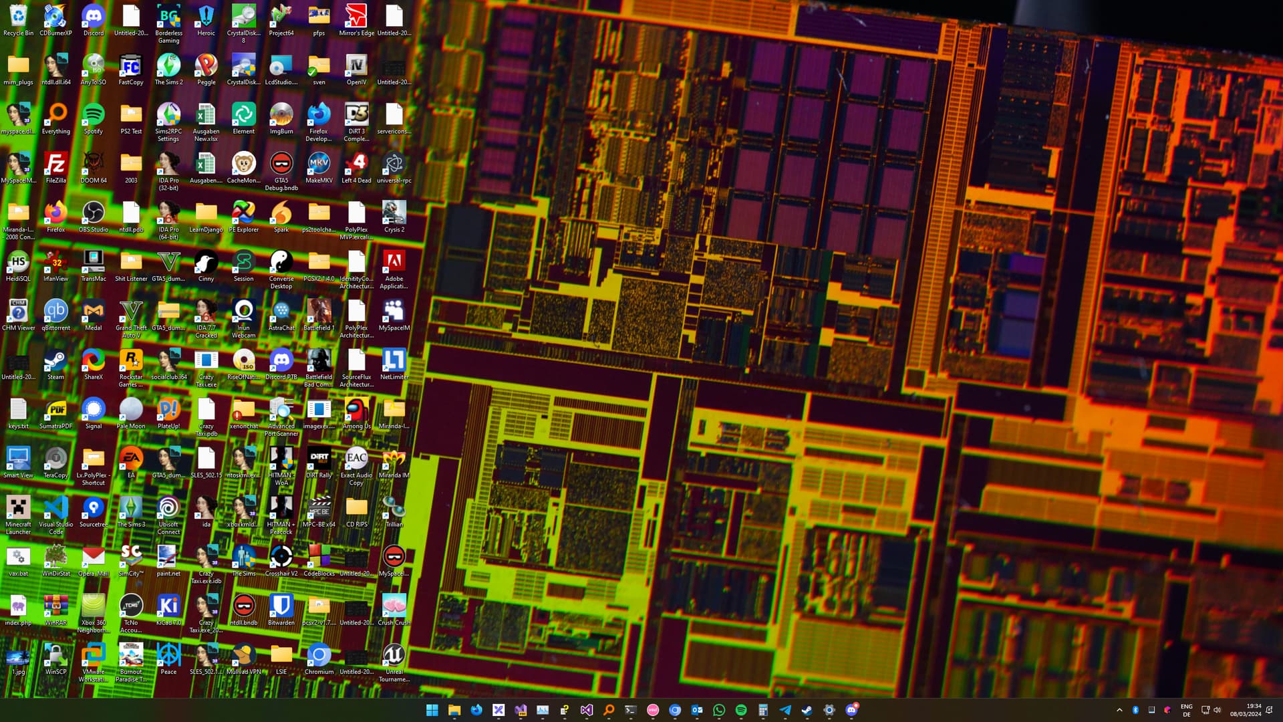The image size is (1283, 722).
Task: Select the ImgBurn desktop shortcut
Action: pyautogui.click(x=281, y=119)
